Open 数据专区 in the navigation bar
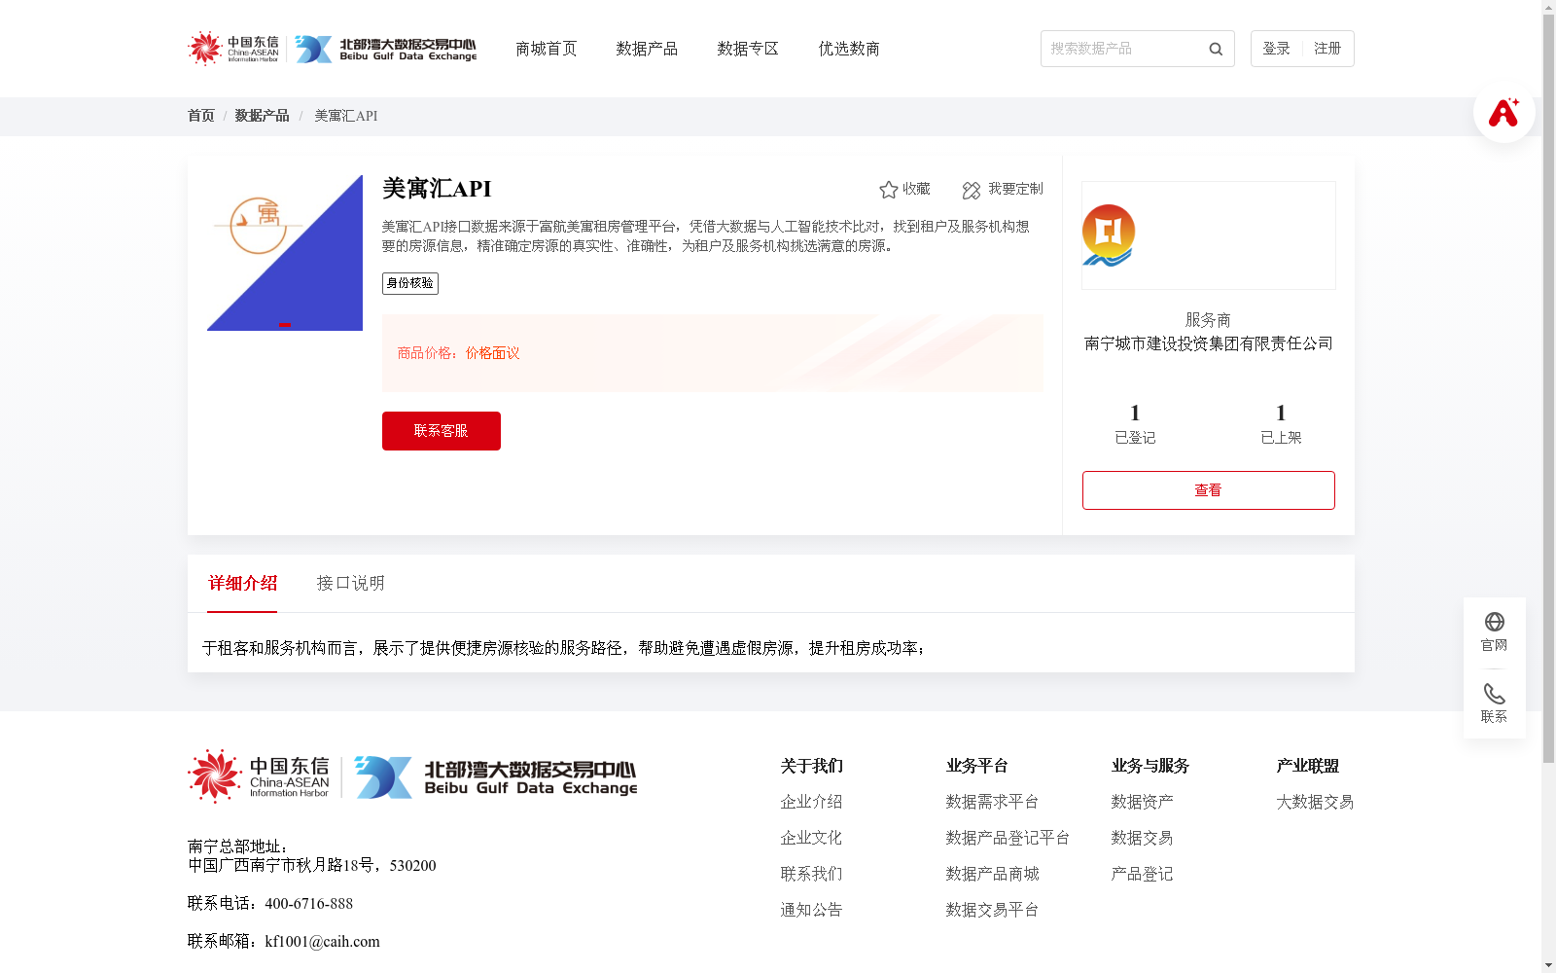1556x973 pixels. 748,49
